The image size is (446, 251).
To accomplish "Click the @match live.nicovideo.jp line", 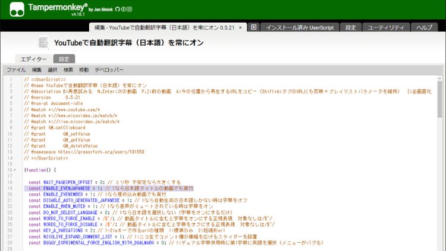I will pos(72,121).
